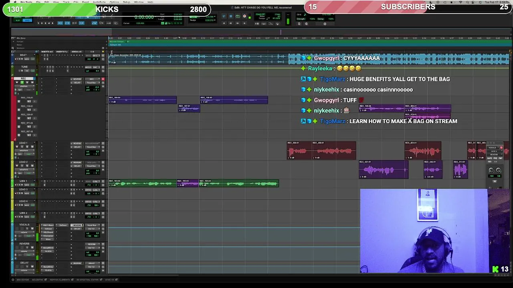Click the Go to End transport button
The width and height of the screenshot is (513, 288).
pos(244,23)
